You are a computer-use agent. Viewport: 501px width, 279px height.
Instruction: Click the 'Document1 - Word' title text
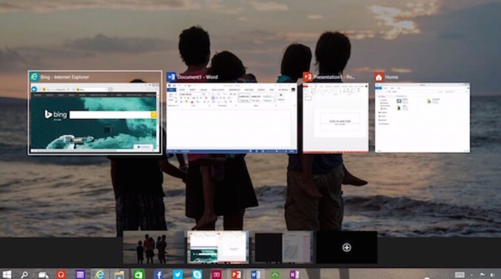pos(197,77)
